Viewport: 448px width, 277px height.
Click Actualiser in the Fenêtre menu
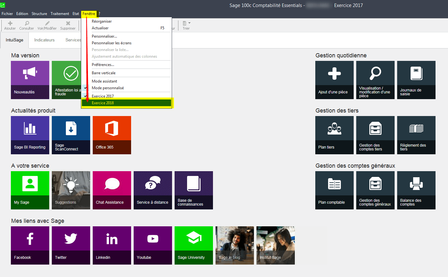click(x=100, y=28)
